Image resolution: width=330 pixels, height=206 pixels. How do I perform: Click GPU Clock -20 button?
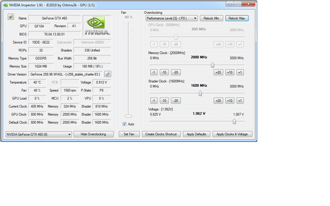tap(176, 44)
